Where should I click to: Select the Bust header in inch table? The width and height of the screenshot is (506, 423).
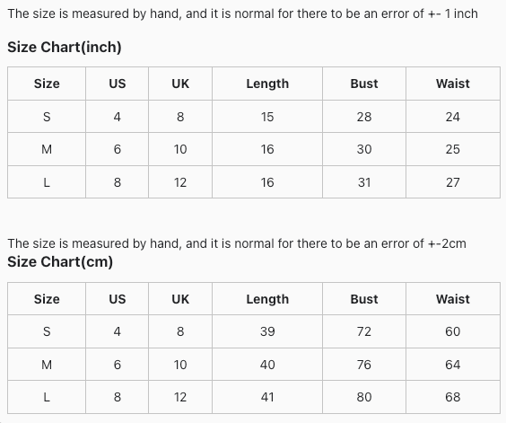(364, 84)
